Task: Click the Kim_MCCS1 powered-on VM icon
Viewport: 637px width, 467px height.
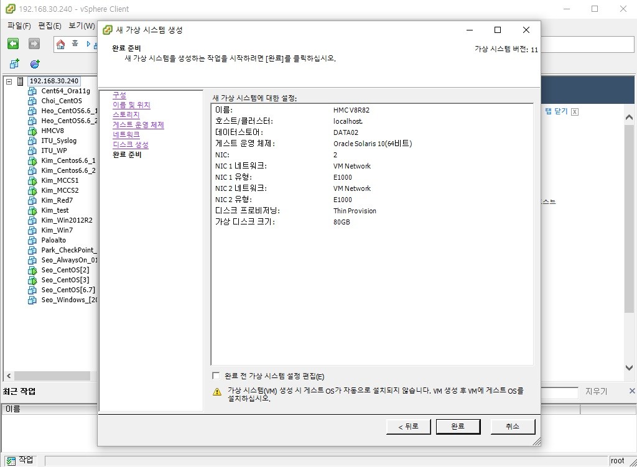Action: click(x=33, y=180)
